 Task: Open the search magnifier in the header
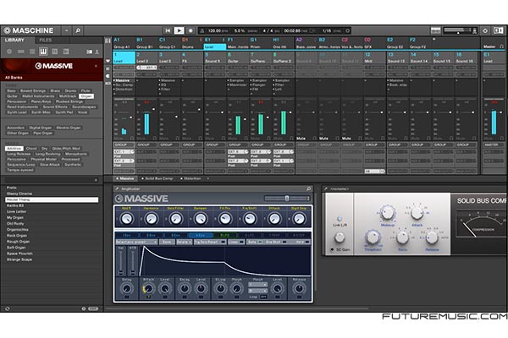point(78,30)
